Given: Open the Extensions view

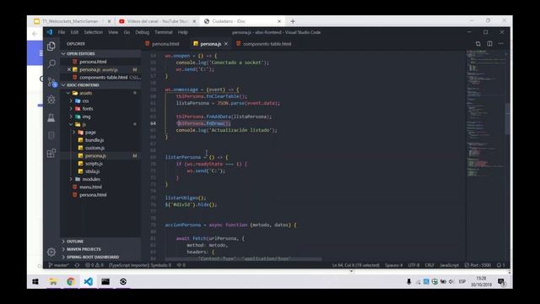Looking at the screenshot, I should (51, 153).
